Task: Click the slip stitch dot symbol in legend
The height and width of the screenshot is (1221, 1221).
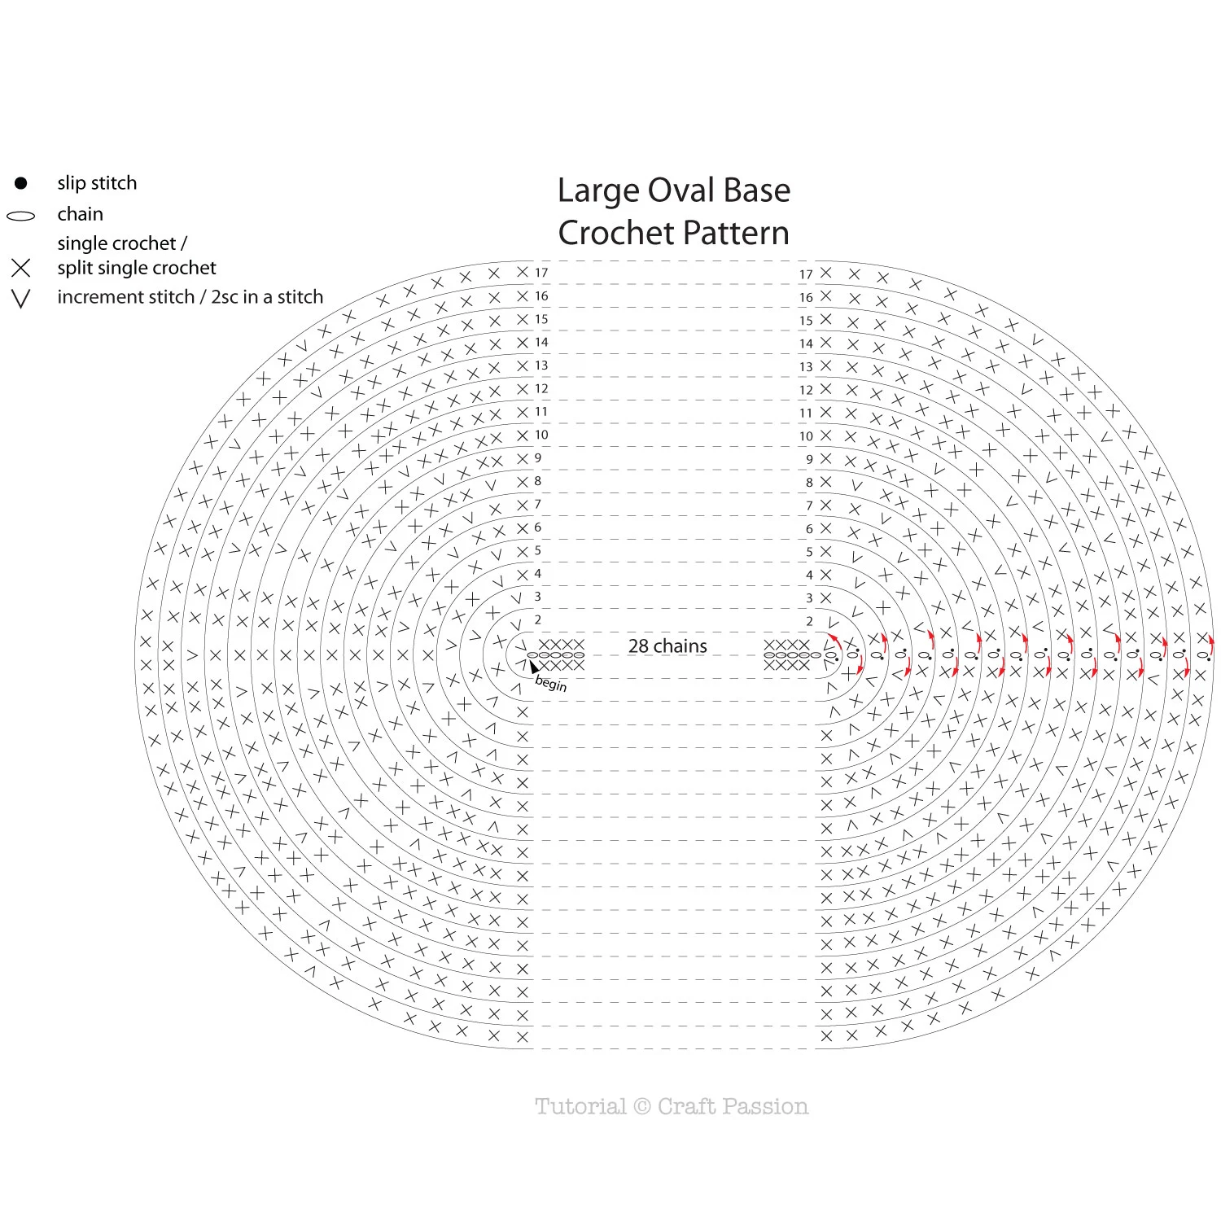Action: pos(21,183)
